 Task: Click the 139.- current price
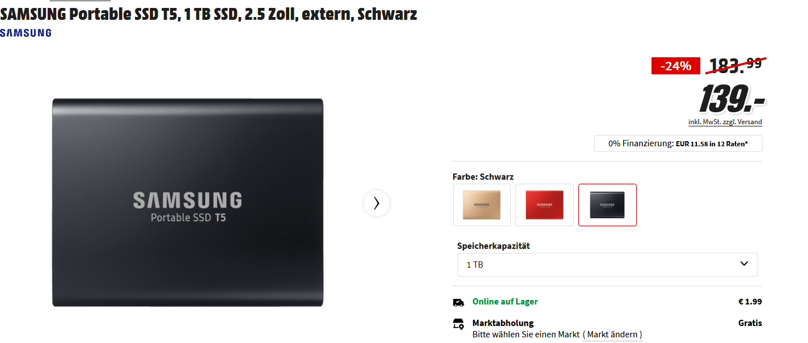click(732, 99)
